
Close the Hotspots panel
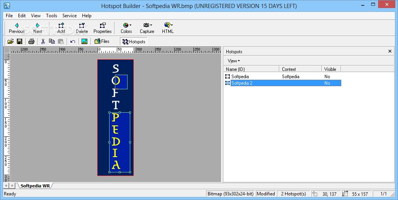[x=390, y=51]
